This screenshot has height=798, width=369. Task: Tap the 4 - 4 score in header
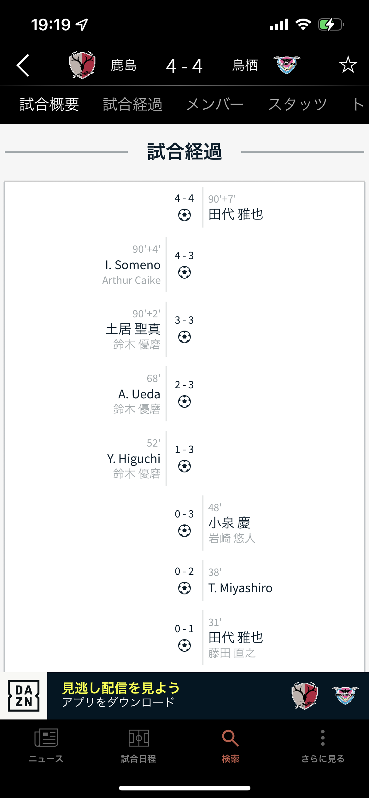(x=184, y=66)
